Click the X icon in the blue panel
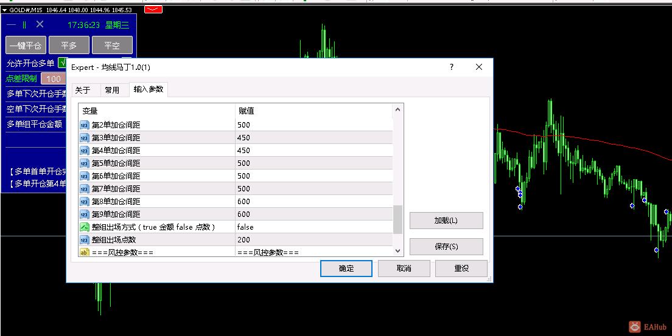This screenshot has height=336, width=672. pyautogui.click(x=40, y=24)
